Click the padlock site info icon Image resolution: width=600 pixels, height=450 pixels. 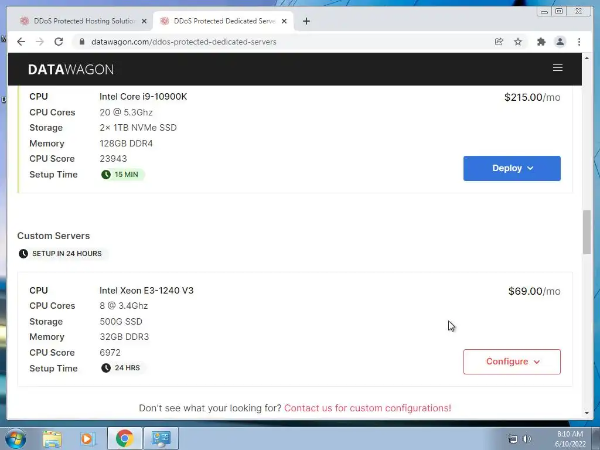point(81,42)
